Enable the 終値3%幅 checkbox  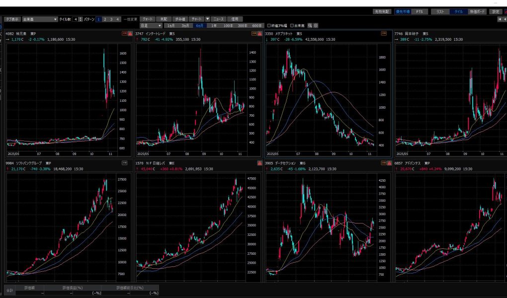pos(269,25)
